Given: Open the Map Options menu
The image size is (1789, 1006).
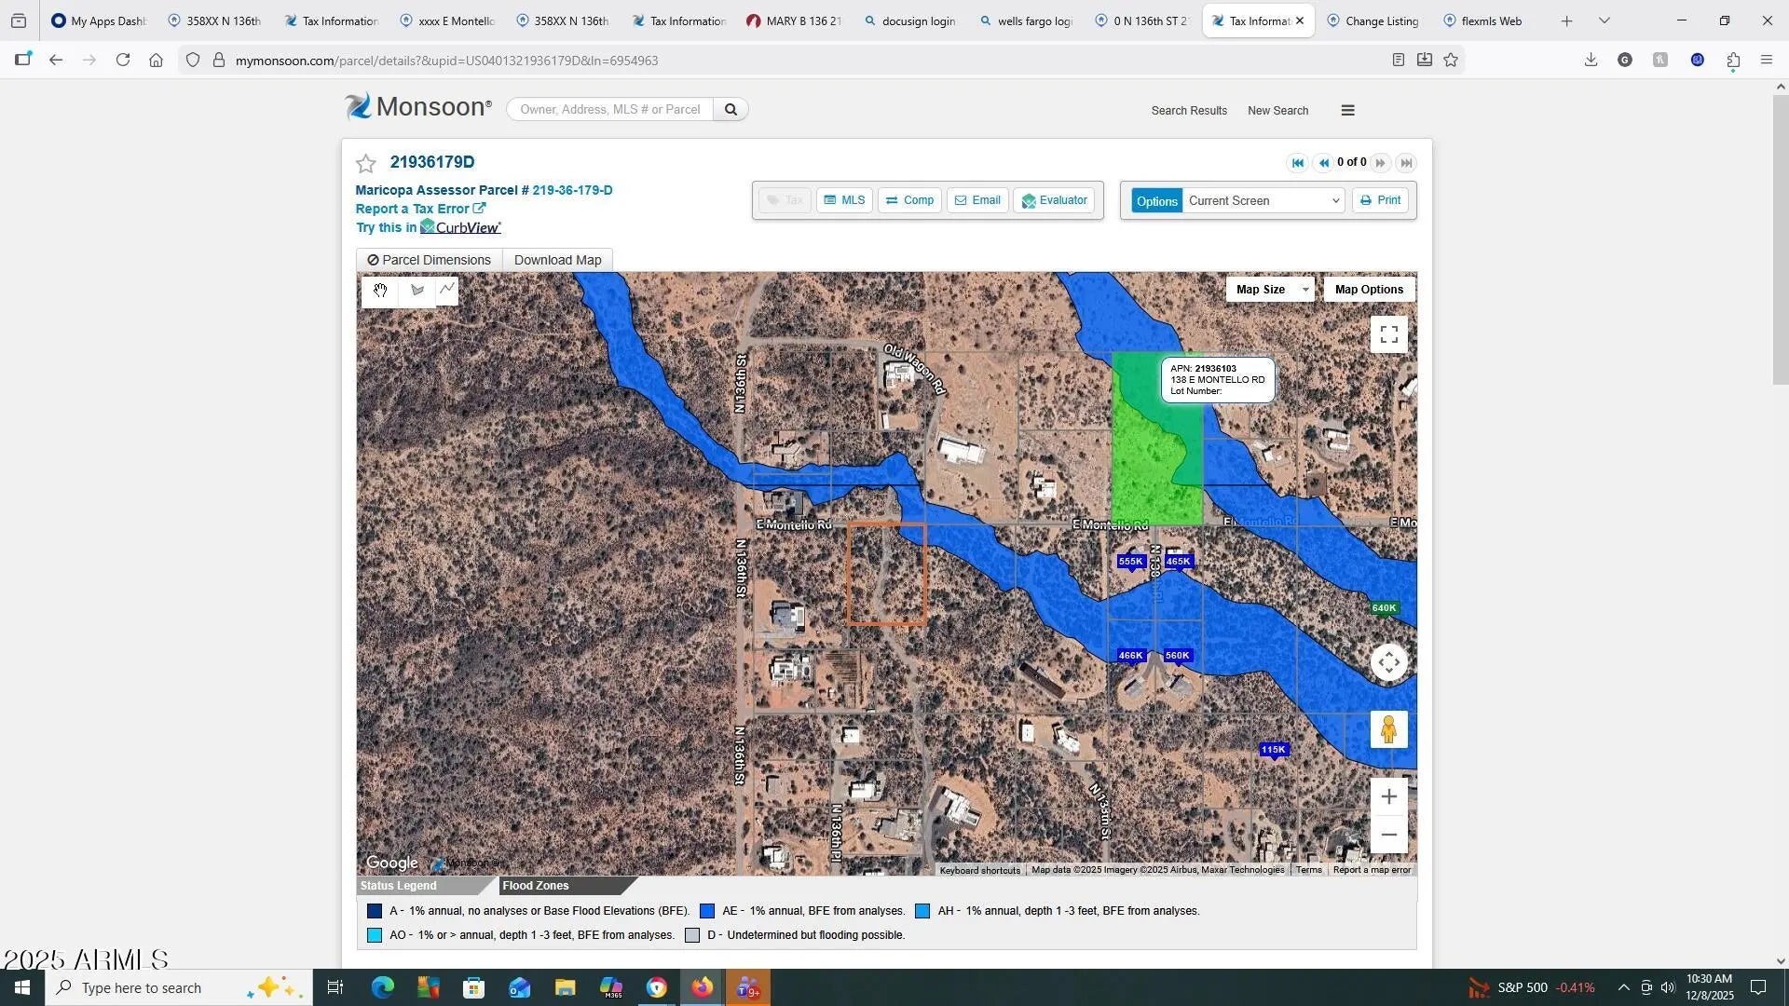Looking at the screenshot, I should (x=1368, y=290).
